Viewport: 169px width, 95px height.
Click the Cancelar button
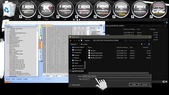click(145, 84)
